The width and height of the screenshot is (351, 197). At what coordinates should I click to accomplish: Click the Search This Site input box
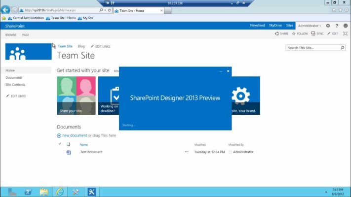pos(312,48)
